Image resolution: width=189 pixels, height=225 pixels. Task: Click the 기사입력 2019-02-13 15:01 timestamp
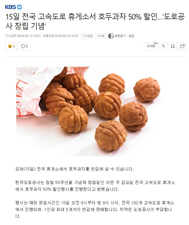click(23, 36)
